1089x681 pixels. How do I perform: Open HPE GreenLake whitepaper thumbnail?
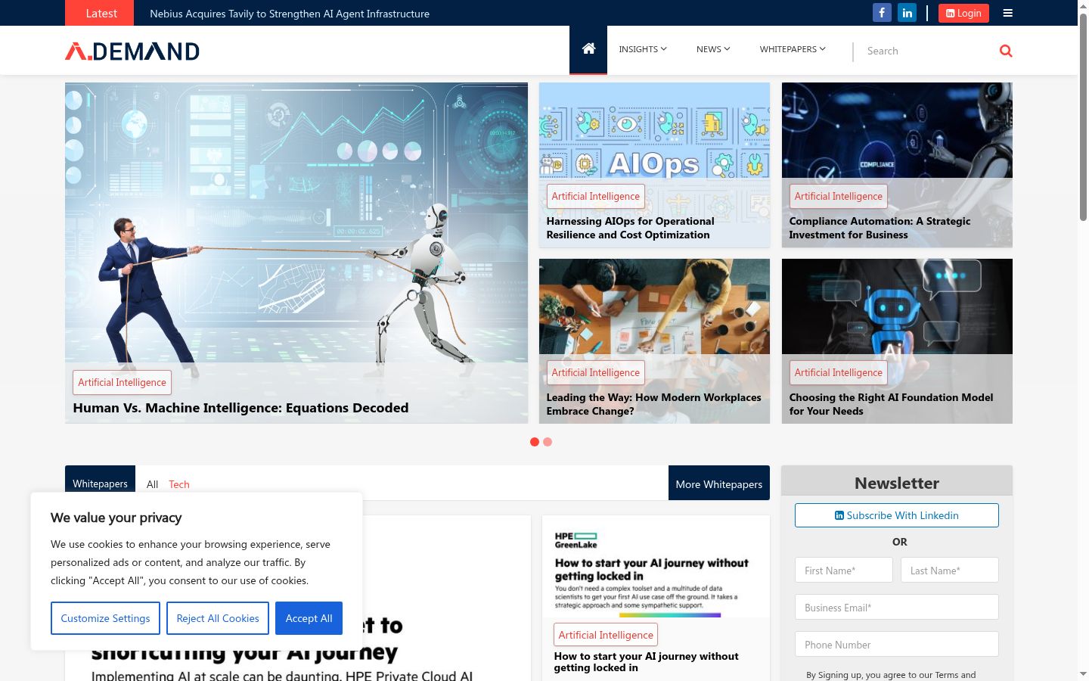point(656,567)
